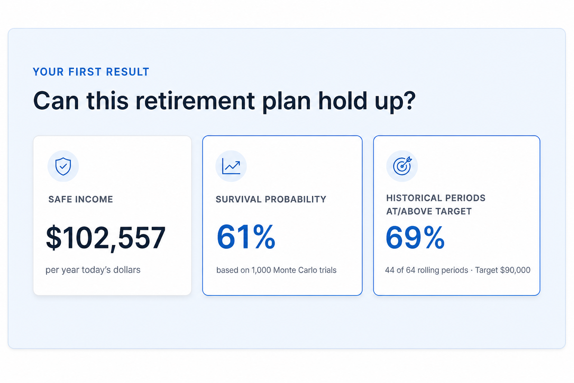Open the Historical Periods At/Above Target card
This screenshot has width=574, height=383.
[457, 215]
